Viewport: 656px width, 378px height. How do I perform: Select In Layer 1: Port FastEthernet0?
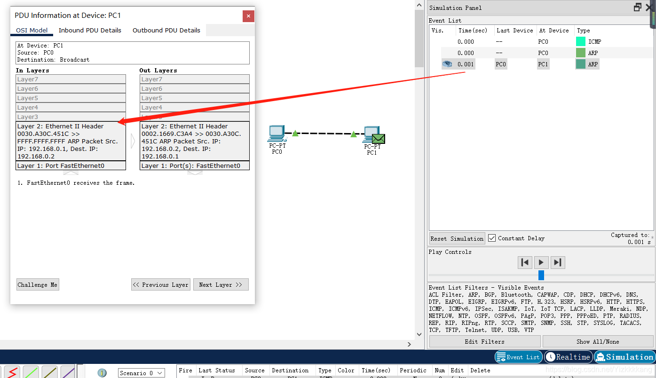tap(71, 165)
